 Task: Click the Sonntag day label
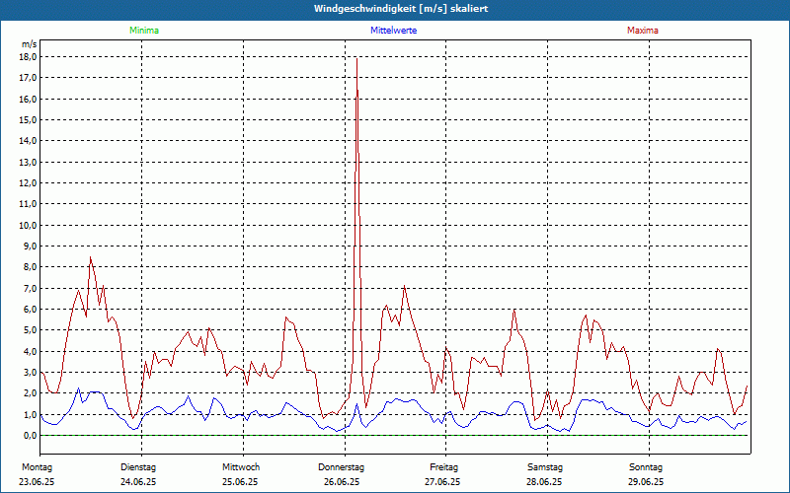pos(646,467)
